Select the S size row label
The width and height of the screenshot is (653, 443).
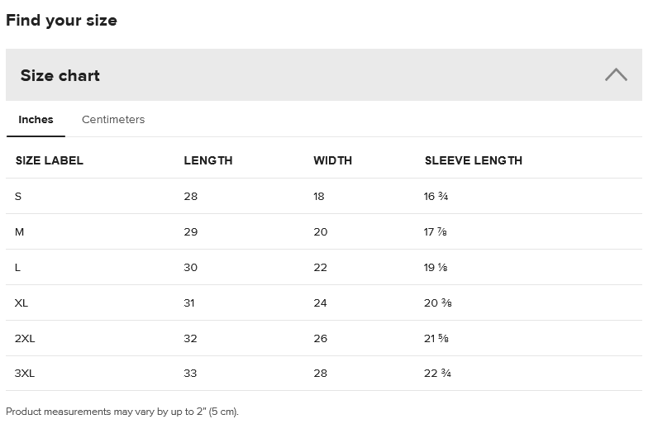click(x=18, y=197)
